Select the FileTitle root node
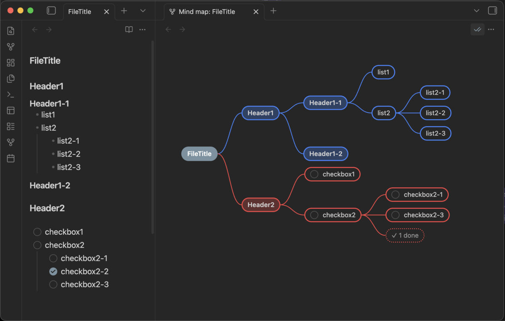This screenshot has width=505, height=321. [x=199, y=154]
